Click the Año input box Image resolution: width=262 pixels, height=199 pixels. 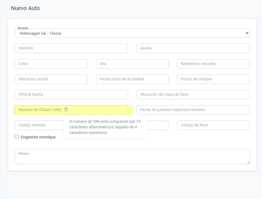coord(132,64)
